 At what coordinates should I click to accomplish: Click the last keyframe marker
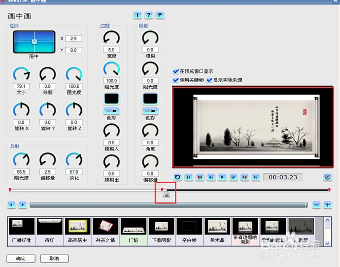329,189
